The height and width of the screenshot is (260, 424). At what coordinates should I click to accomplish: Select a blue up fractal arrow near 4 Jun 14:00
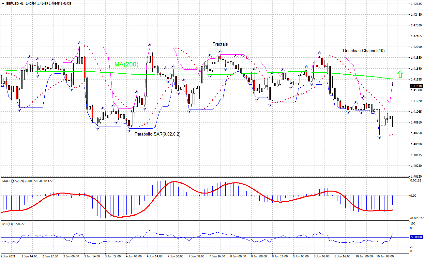(x=150, y=45)
